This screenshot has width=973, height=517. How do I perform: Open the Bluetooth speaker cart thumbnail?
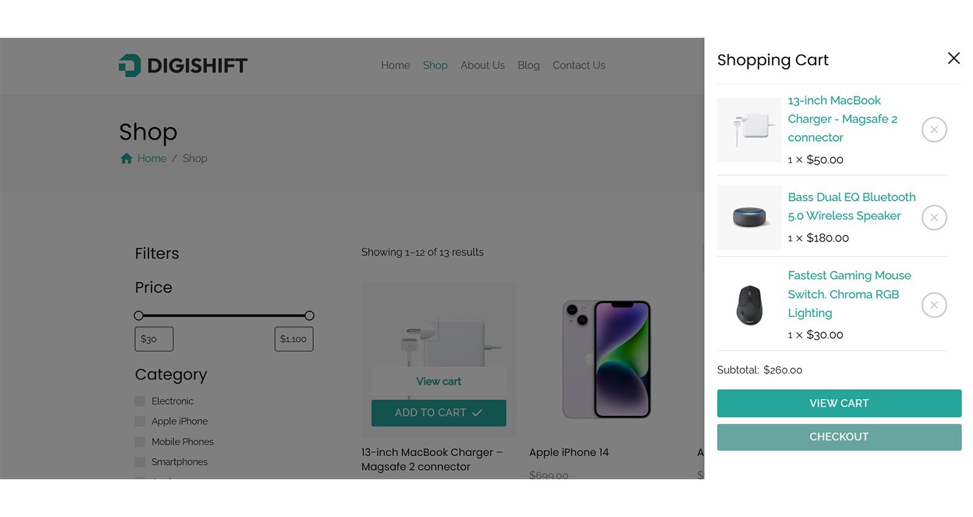pyautogui.click(x=749, y=217)
